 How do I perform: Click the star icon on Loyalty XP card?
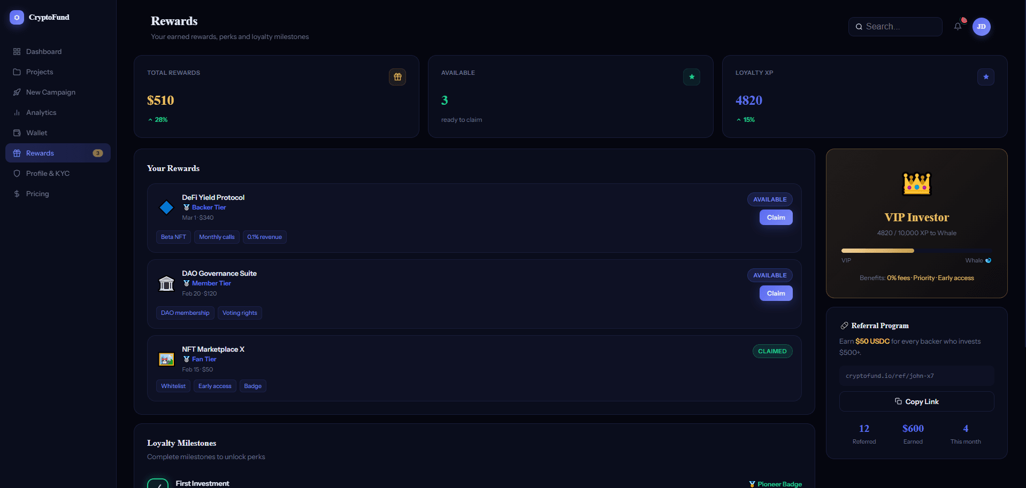[986, 77]
